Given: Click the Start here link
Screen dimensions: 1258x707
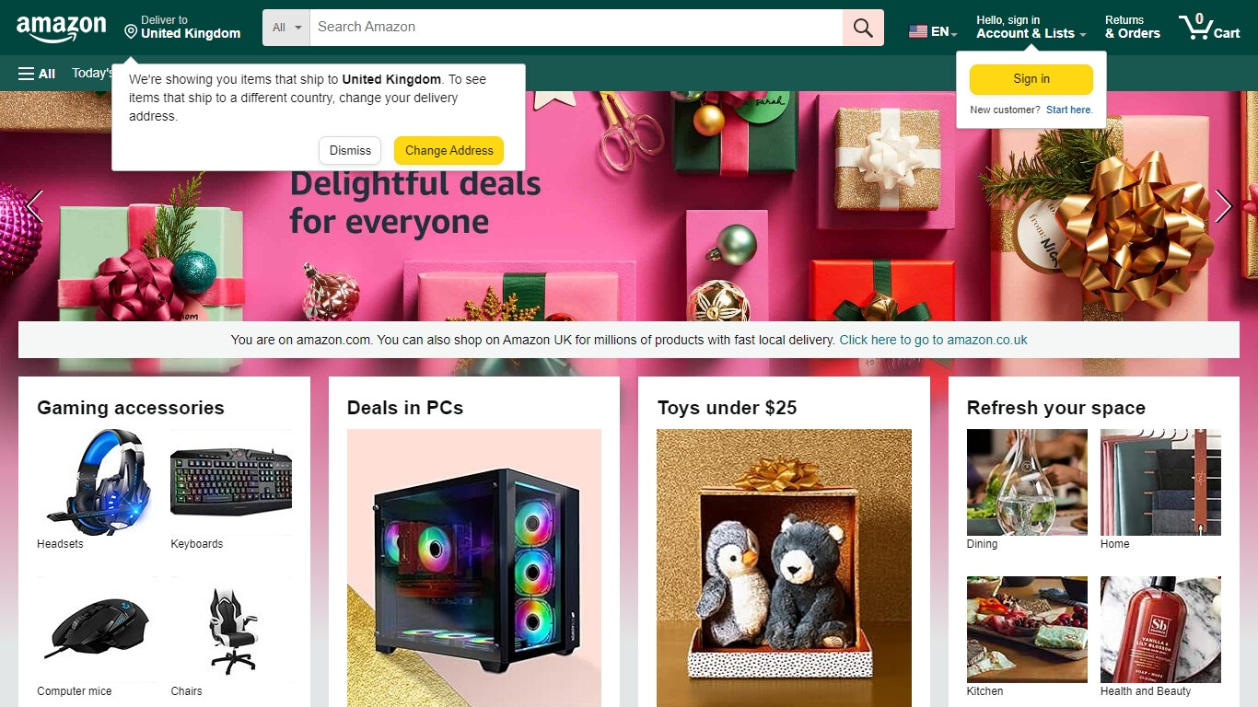Looking at the screenshot, I should coord(1069,110).
